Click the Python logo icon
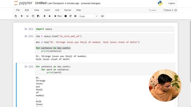 point(160,3)
